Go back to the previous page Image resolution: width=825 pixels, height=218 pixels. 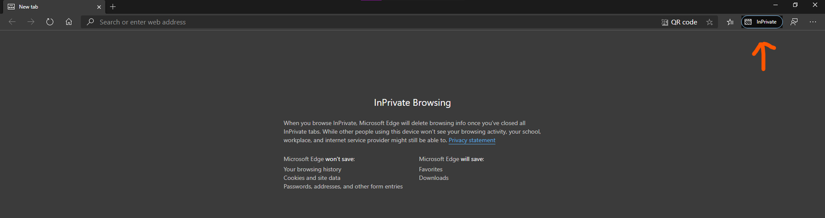tap(12, 22)
